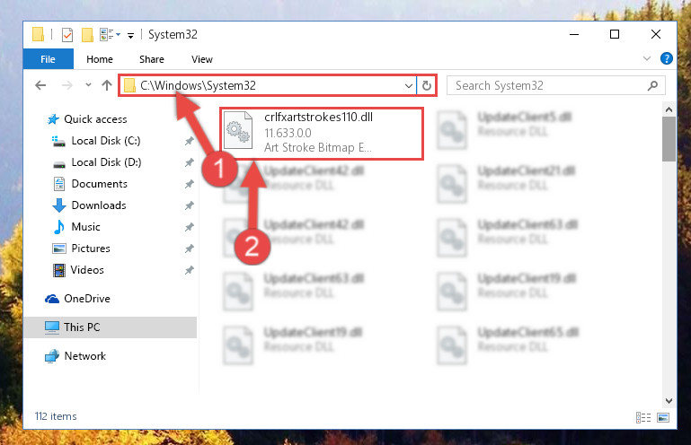This screenshot has width=691, height=445.
Task: Click the crlfxartstrokes110.dll gear file icon
Action: (238, 131)
